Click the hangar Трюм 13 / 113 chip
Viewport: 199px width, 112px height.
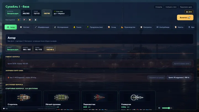pyautogui.click(x=38, y=49)
